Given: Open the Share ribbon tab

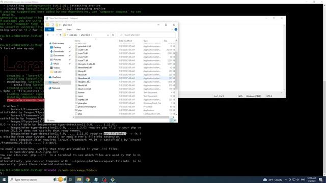Looking at the screenshot, I should click(x=69, y=29).
